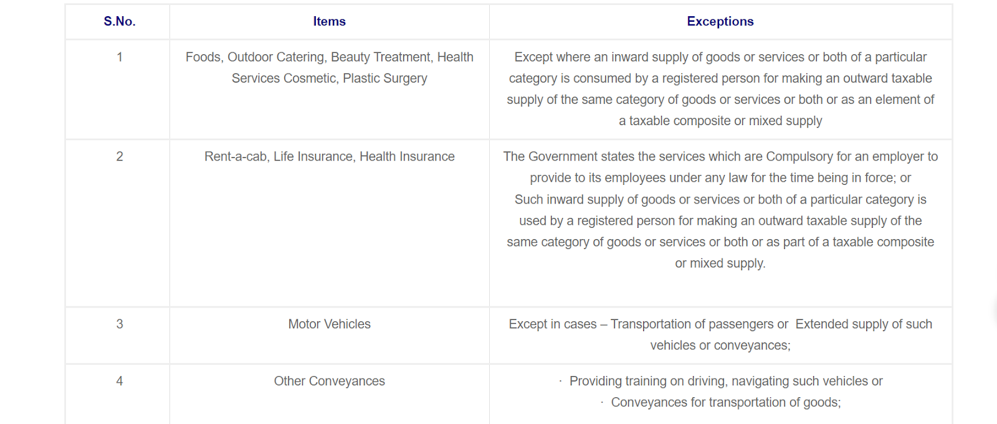Click 'Conveyances for transportation of goods' bullet text
The width and height of the screenshot is (997, 424).
pyautogui.click(x=725, y=402)
